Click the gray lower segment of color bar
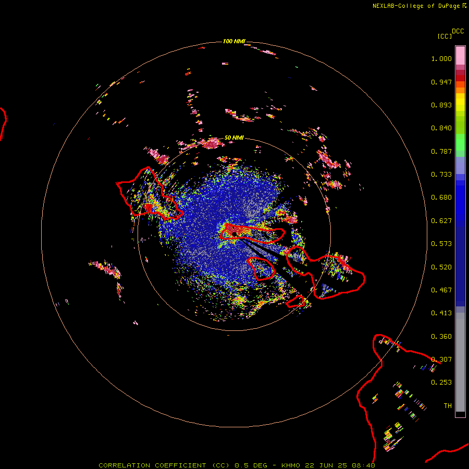 pos(460,362)
